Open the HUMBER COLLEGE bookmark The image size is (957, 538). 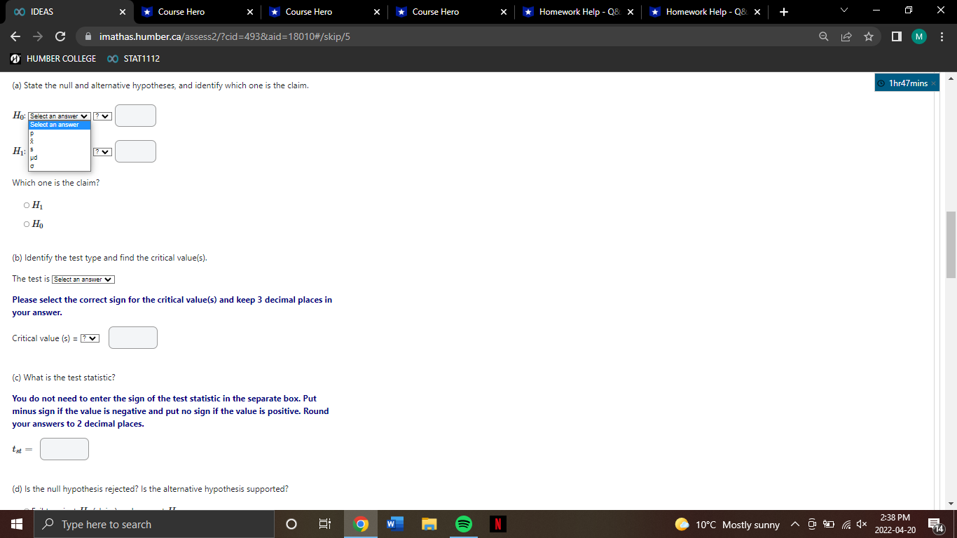(x=53, y=59)
